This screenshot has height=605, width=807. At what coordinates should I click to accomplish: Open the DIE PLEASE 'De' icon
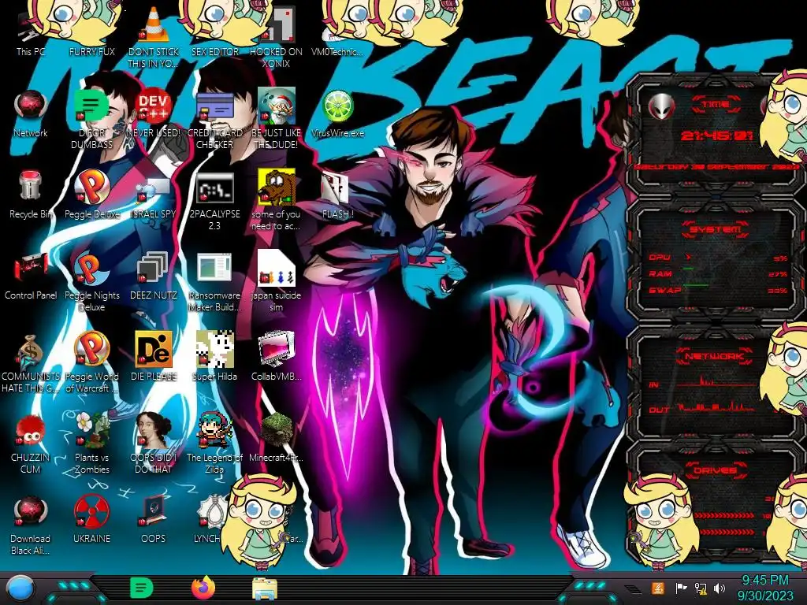pyautogui.click(x=154, y=357)
